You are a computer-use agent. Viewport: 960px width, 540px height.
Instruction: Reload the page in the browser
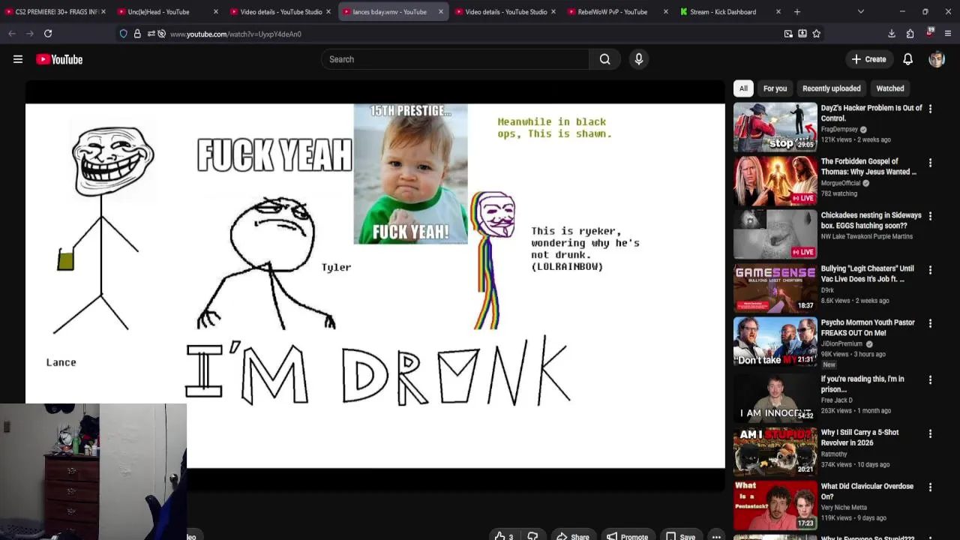48,34
